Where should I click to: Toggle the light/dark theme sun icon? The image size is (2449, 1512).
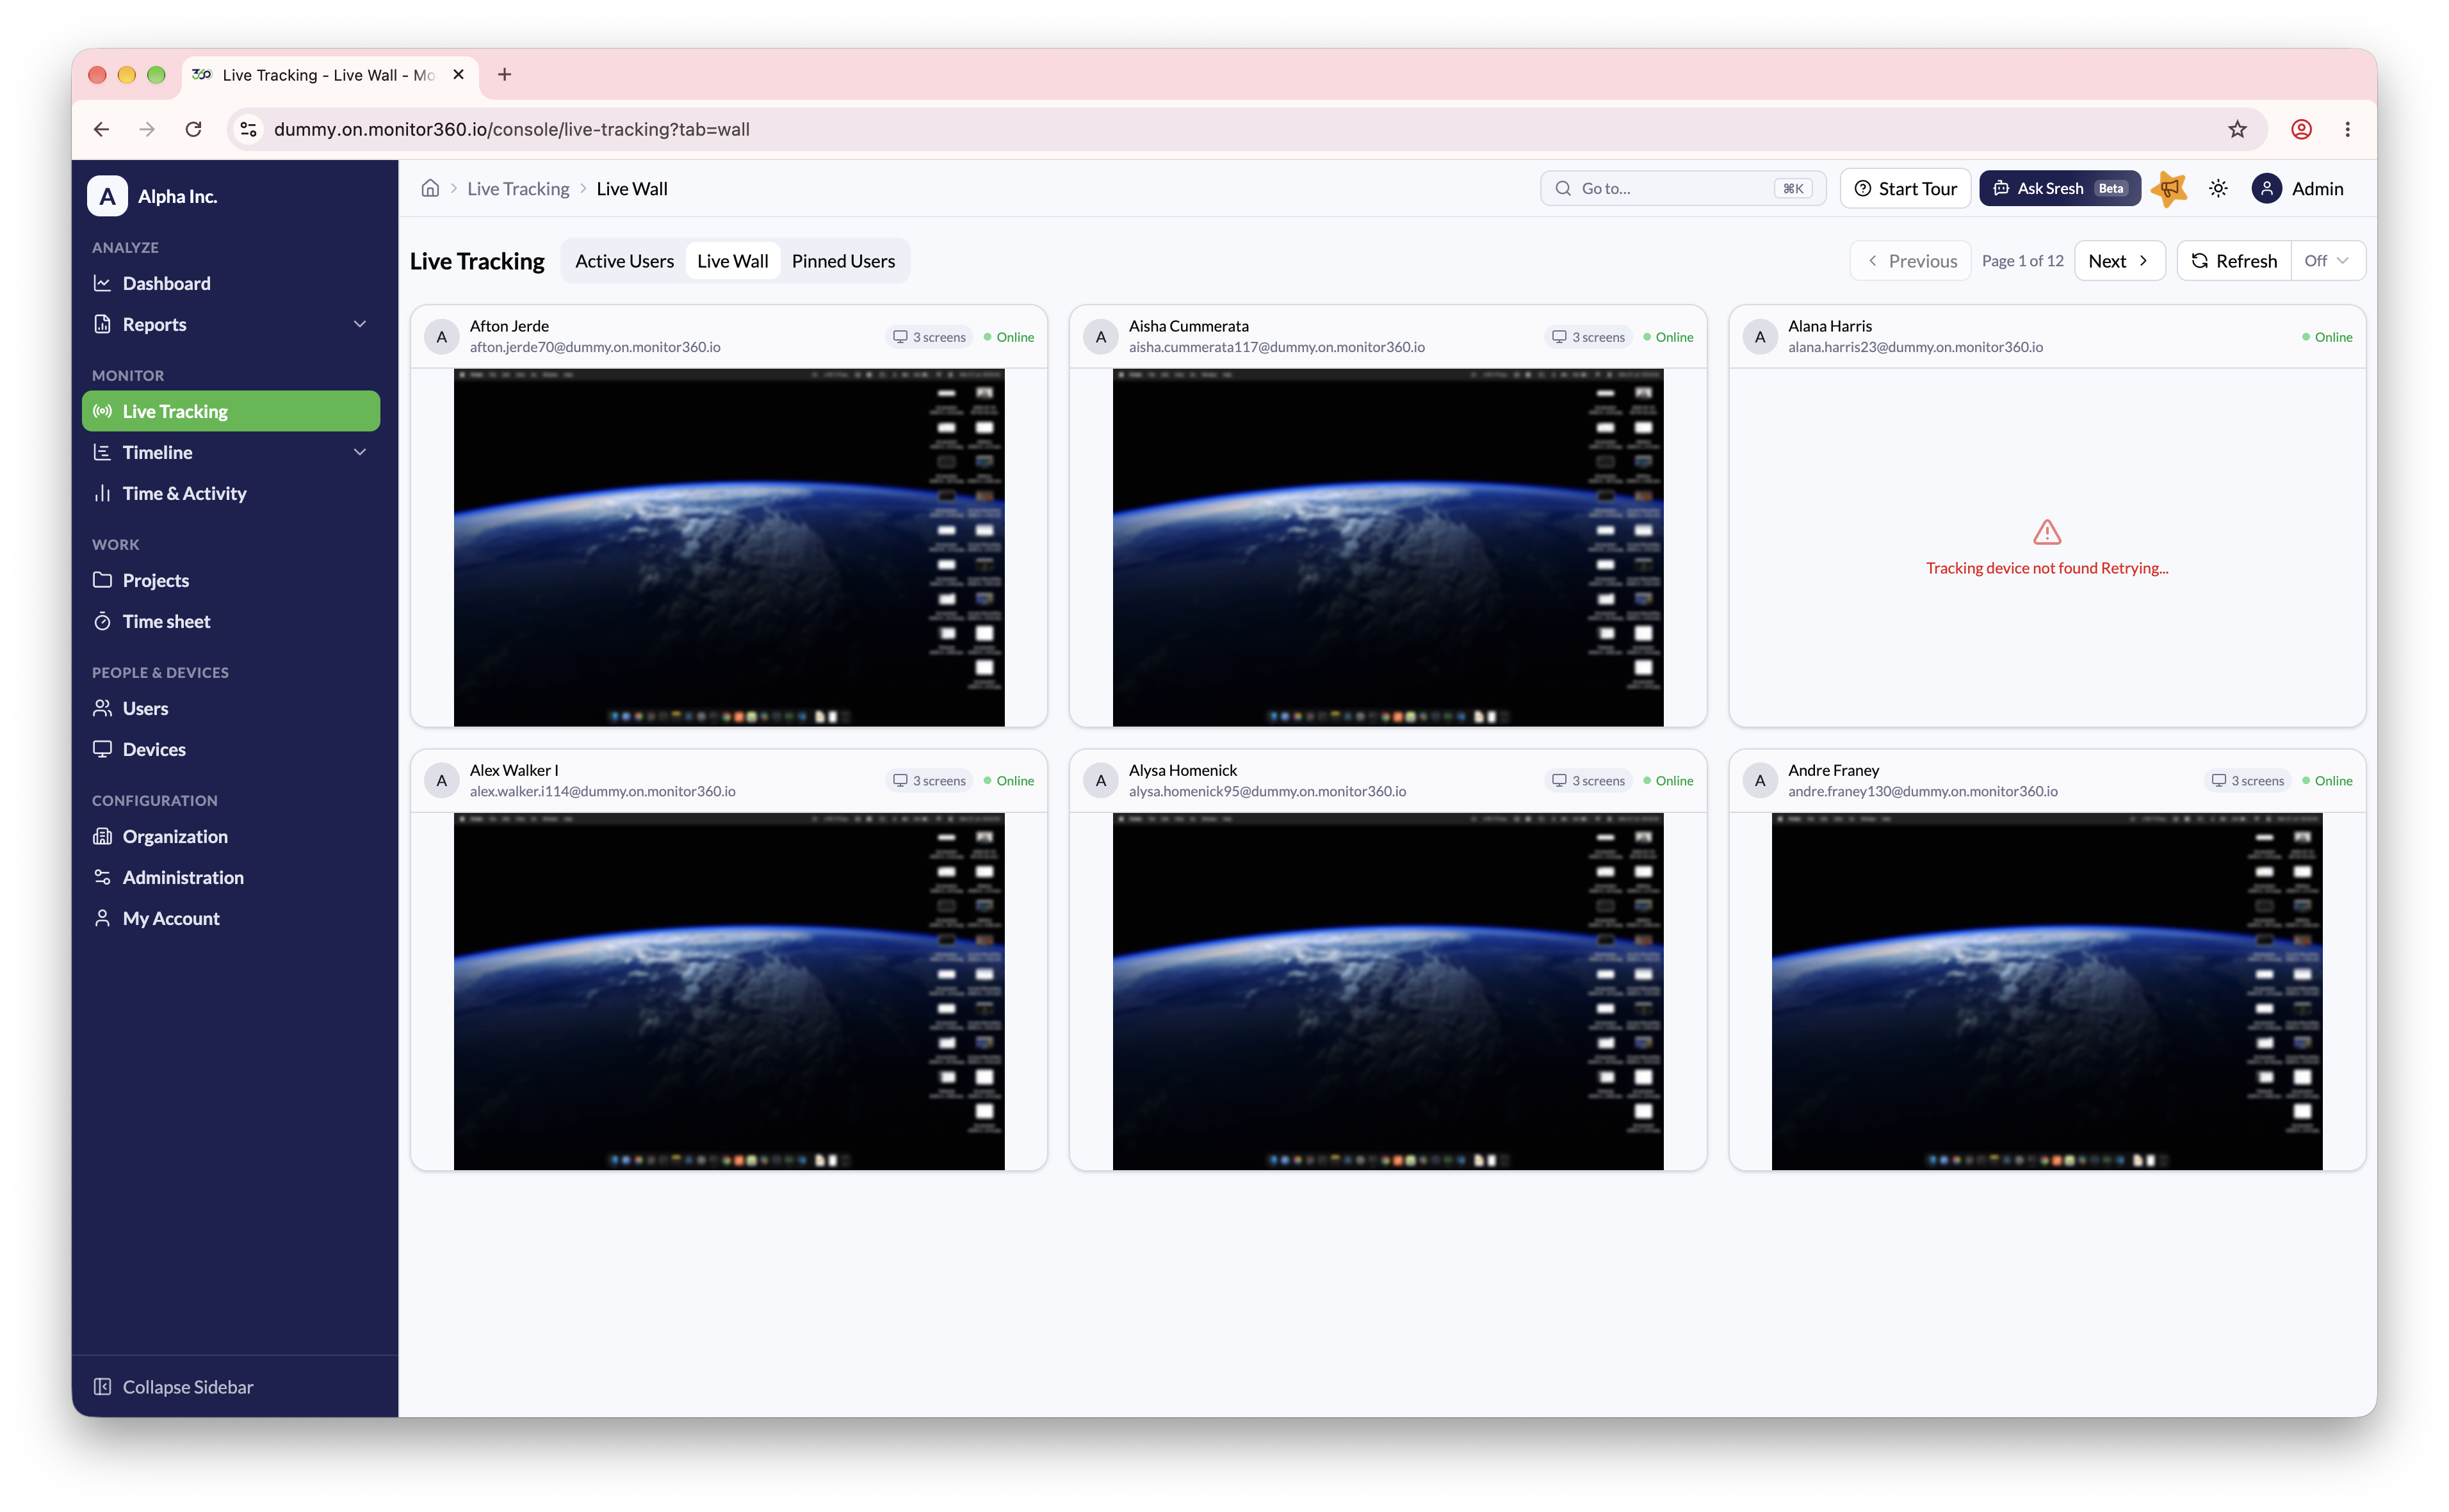click(2218, 189)
